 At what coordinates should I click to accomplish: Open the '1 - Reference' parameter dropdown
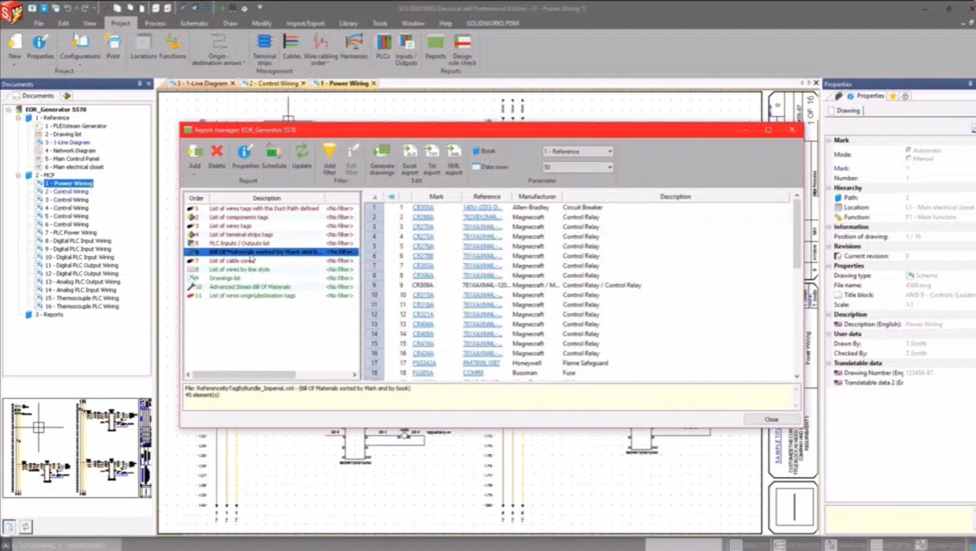(x=578, y=151)
